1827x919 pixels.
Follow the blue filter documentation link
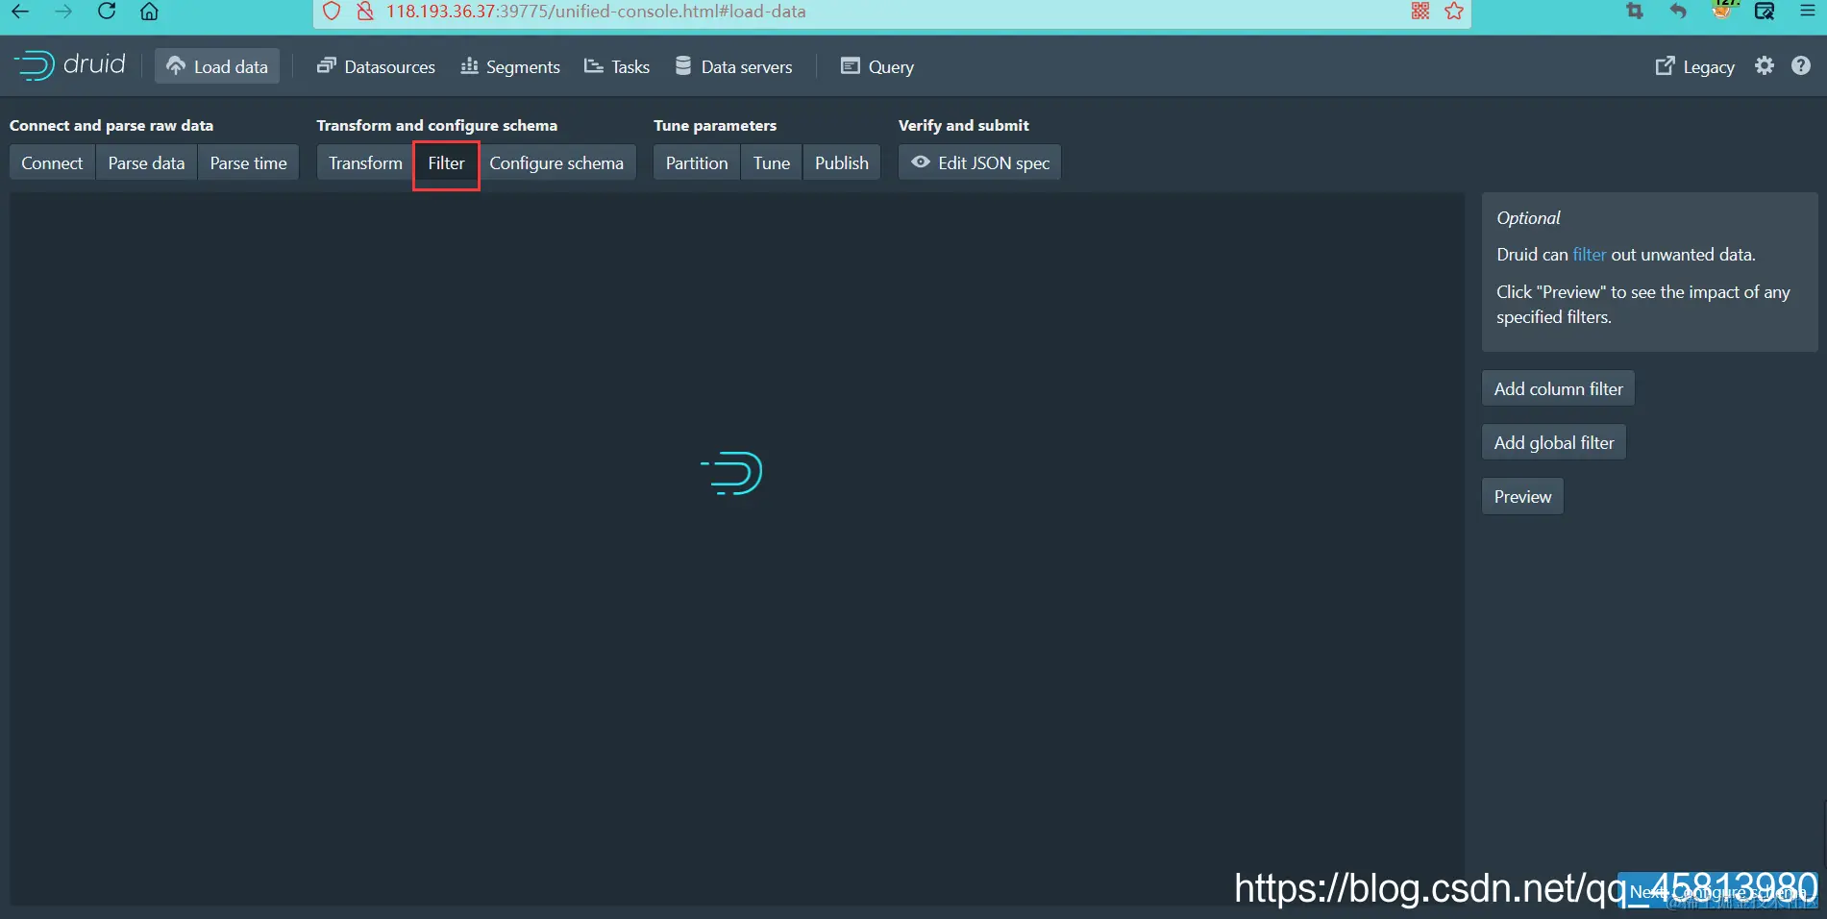point(1589,255)
